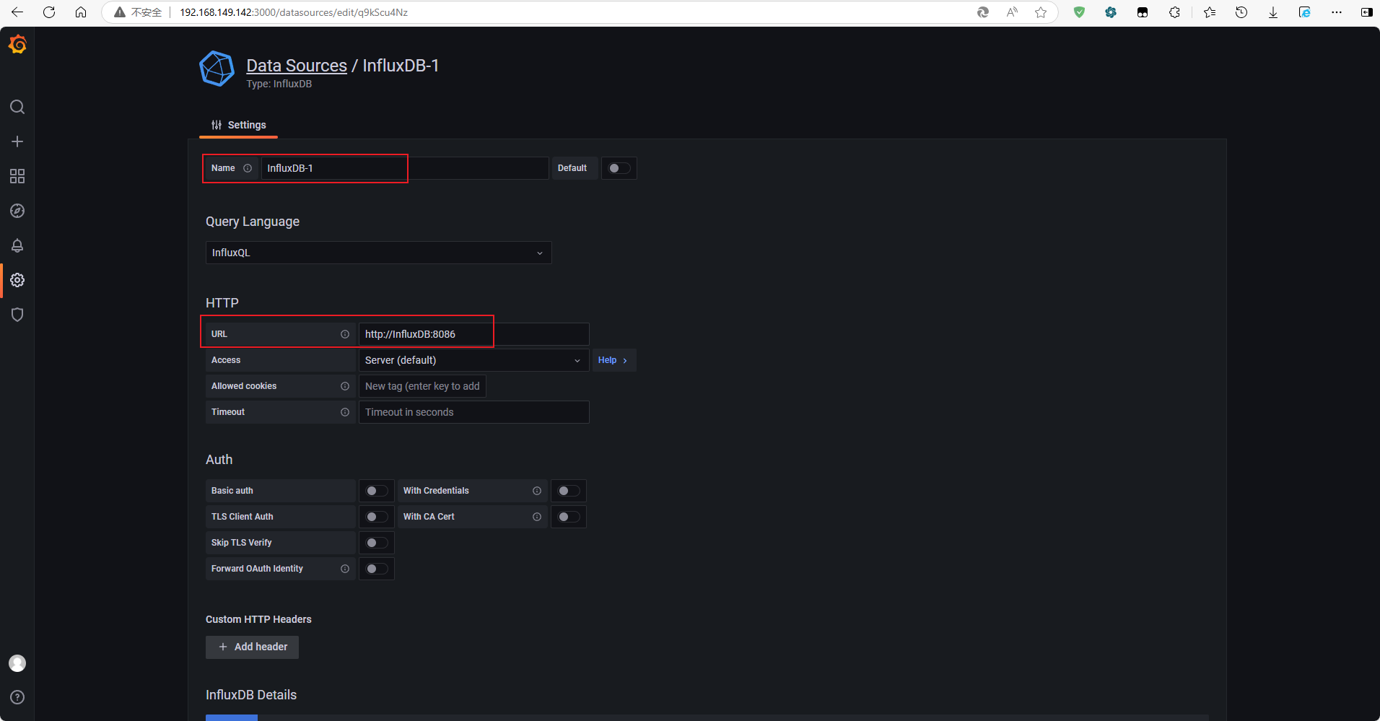Open the Help question mark icon
The image size is (1380, 721).
pos(17,697)
